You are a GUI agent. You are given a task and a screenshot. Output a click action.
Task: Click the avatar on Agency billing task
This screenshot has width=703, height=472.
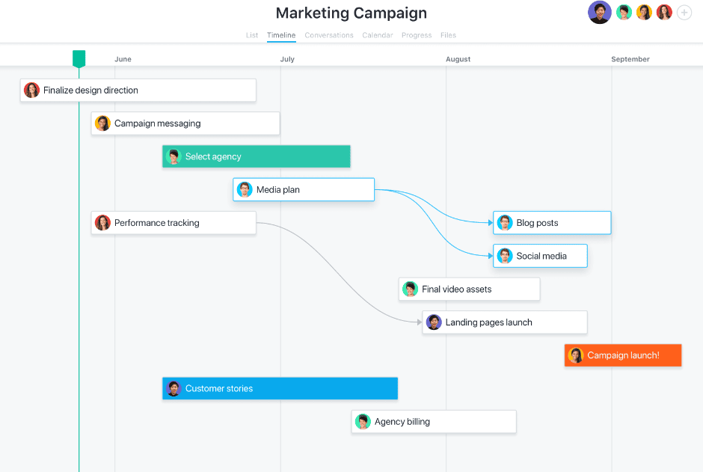[363, 422]
